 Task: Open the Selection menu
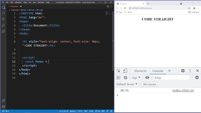click(18, 2)
